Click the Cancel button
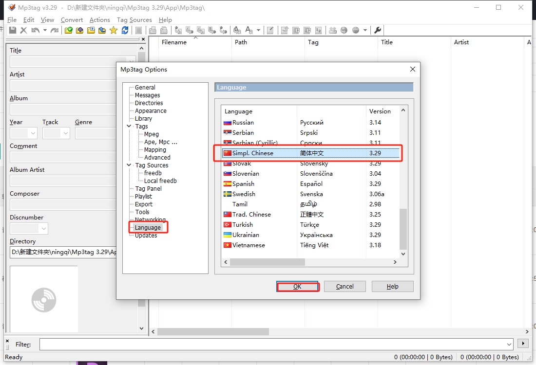 345,287
